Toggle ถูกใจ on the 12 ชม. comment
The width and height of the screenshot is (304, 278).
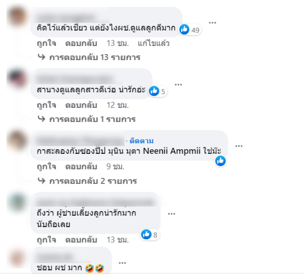(x=46, y=105)
